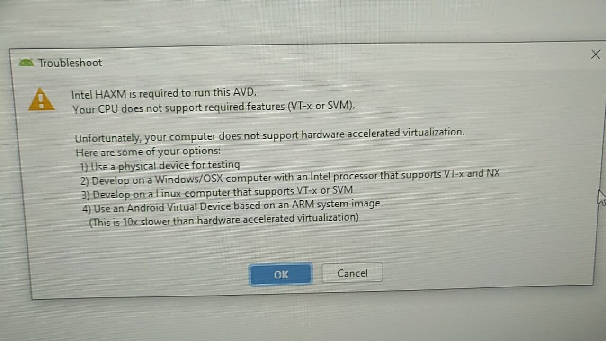Select the 'Your CPU does not support' line
The width and height of the screenshot is (606, 341).
point(214,108)
